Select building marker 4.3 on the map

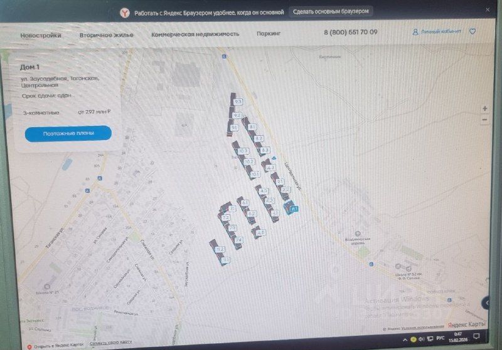point(264,190)
